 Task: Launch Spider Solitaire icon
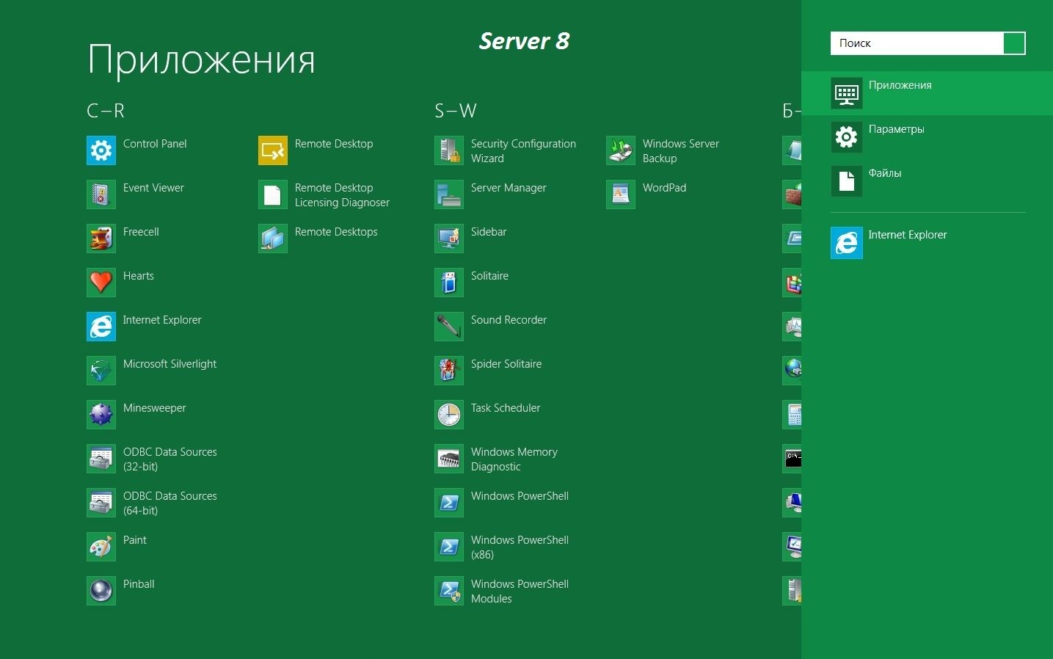(x=449, y=371)
